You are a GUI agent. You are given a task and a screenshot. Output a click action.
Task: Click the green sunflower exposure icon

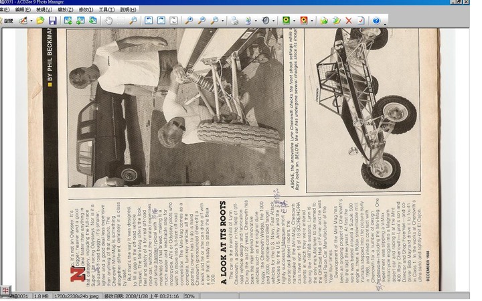point(286,21)
